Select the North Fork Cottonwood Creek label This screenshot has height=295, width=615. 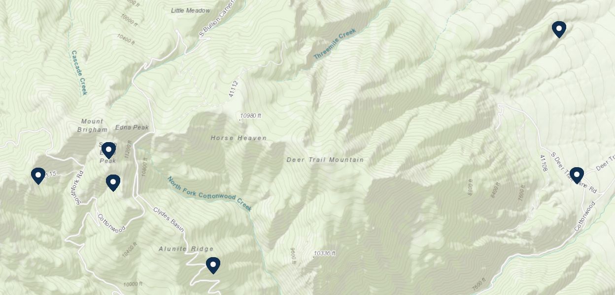[x=209, y=194]
